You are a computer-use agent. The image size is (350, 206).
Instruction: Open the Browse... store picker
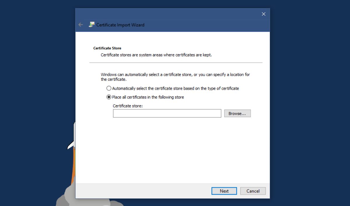pyautogui.click(x=237, y=114)
